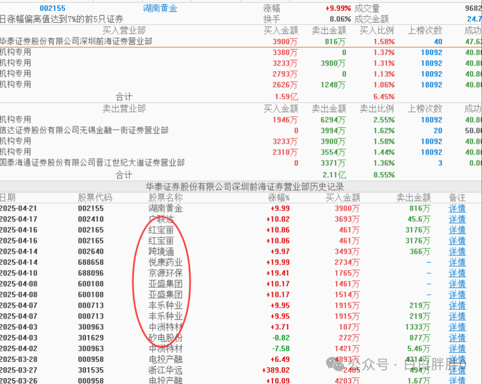Click stock name 跨境通
The width and height of the screenshot is (482, 384).
coord(161,252)
